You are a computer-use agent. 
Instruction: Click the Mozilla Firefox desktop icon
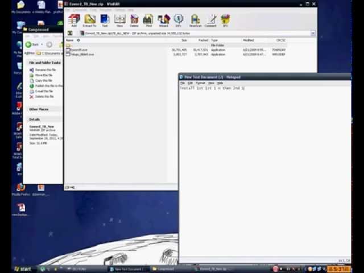(21, 189)
